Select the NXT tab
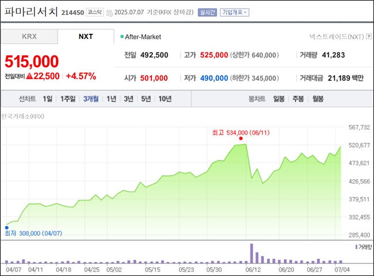This screenshot has height=276, width=374. coord(86,36)
